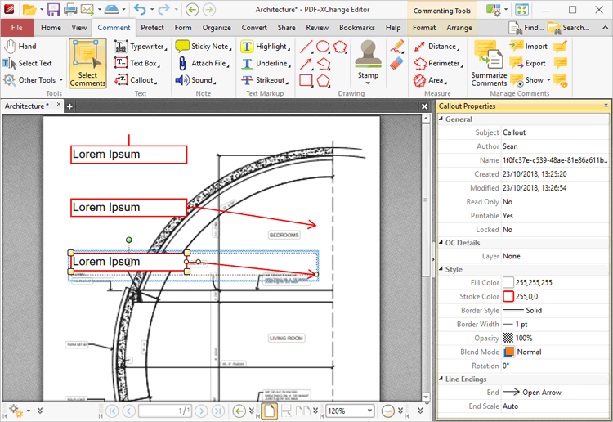613x422 pixels.
Task: Click the Stamp tool
Action: coord(368,60)
